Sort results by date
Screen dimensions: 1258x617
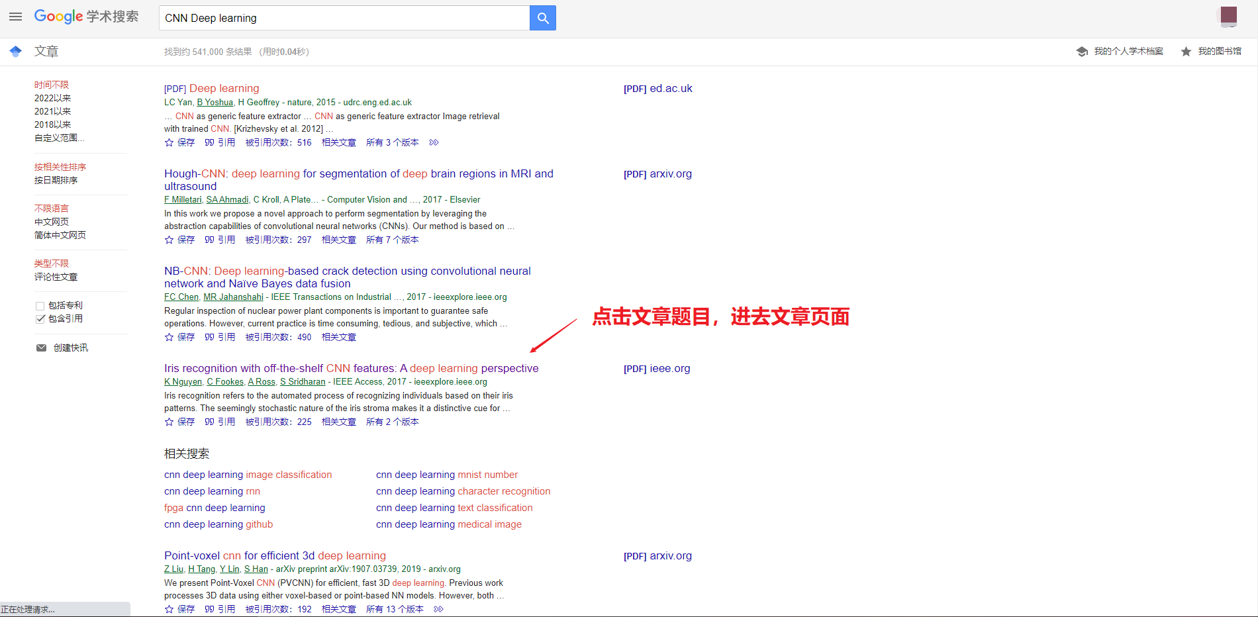tap(56, 180)
